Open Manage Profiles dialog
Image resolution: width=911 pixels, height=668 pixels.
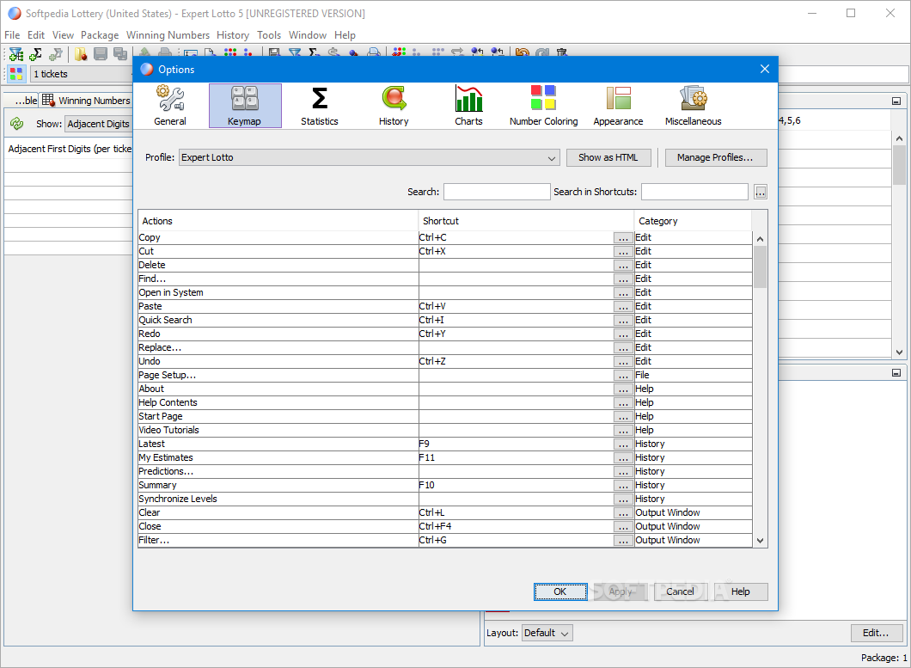point(715,157)
